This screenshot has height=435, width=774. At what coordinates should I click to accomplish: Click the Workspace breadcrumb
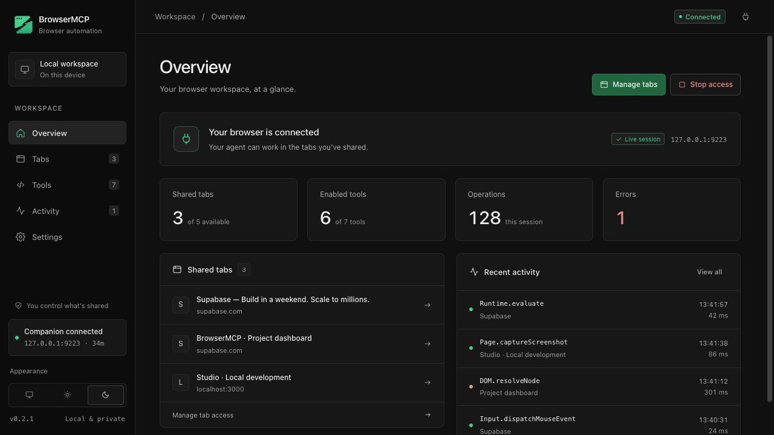(x=175, y=17)
